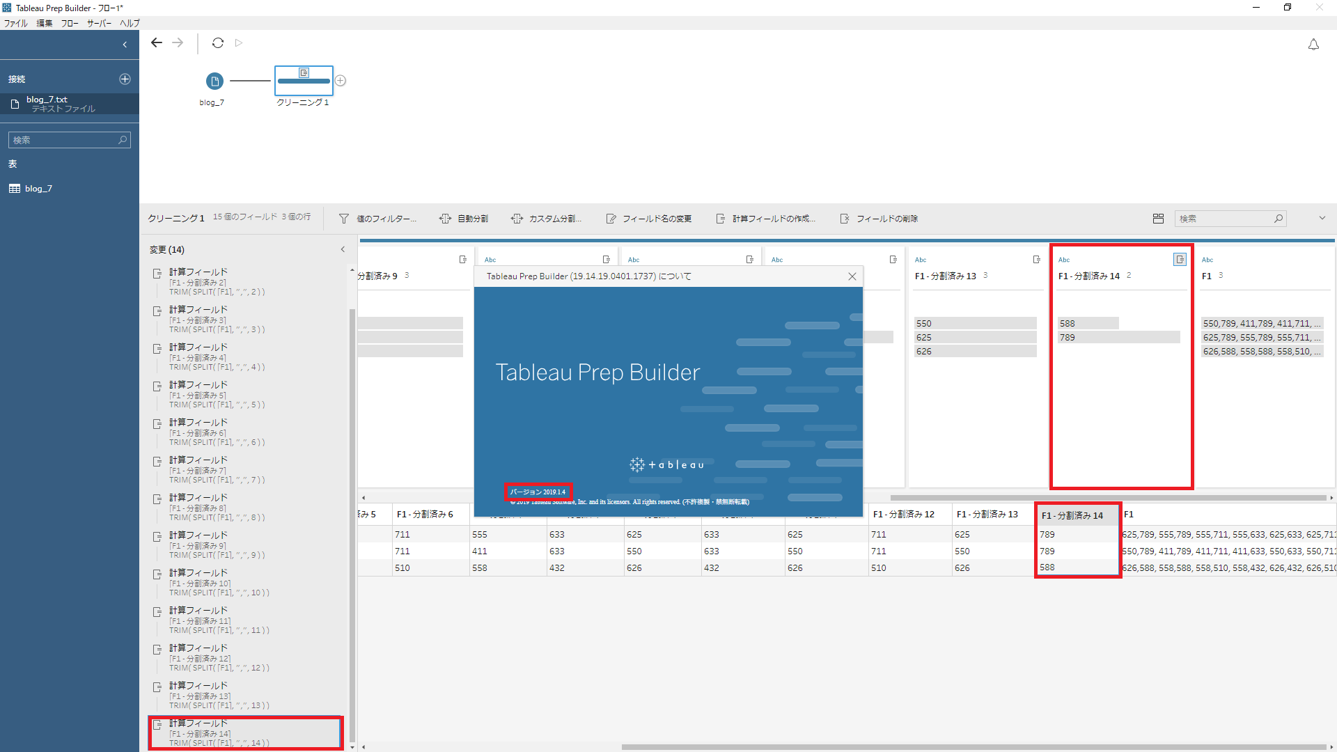The height and width of the screenshot is (752, 1337).
Task: Collapse the 変更 (14) changes panel
Action: click(343, 249)
